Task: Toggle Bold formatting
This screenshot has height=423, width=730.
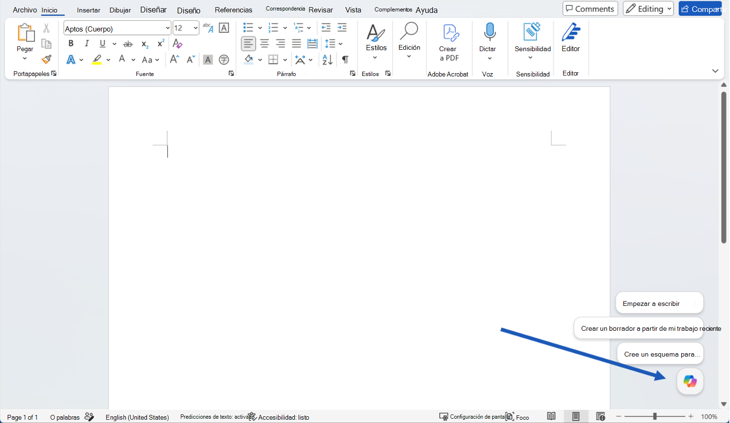Action: click(x=71, y=43)
